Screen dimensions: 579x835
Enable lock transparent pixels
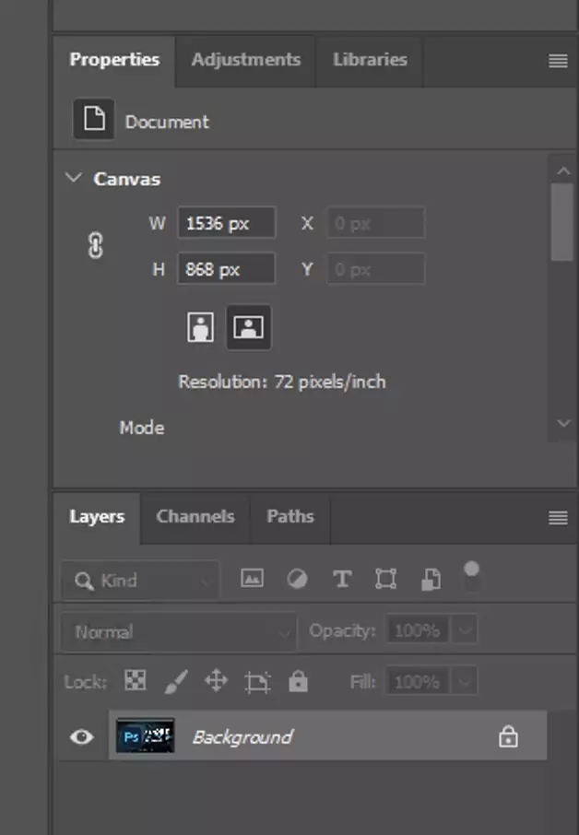point(135,681)
